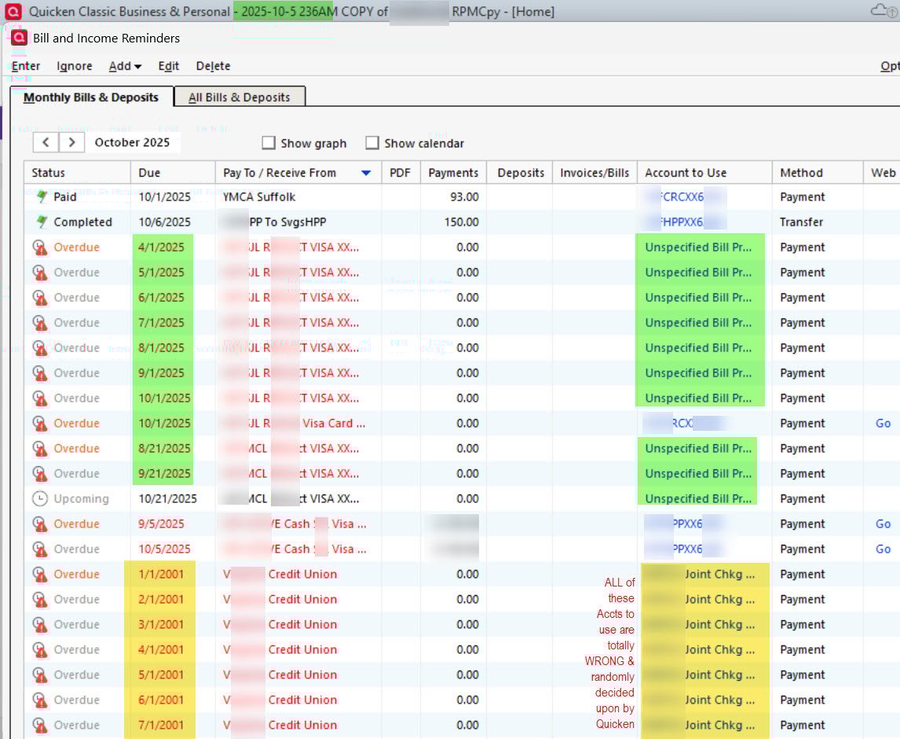This screenshot has width=900, height=739.
Task: Click the Go link in the 10/5/2025 row
Action: pos(883,550)
